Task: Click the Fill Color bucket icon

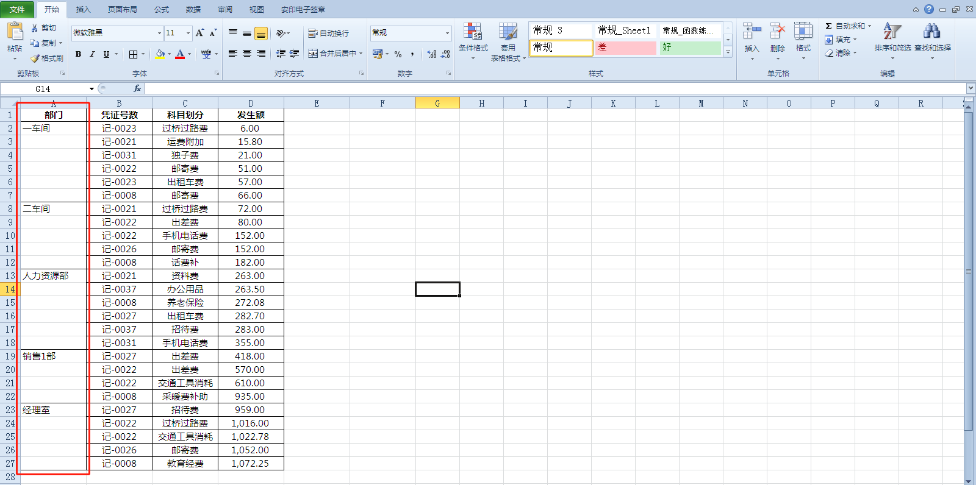Action: tap(160, 54)
